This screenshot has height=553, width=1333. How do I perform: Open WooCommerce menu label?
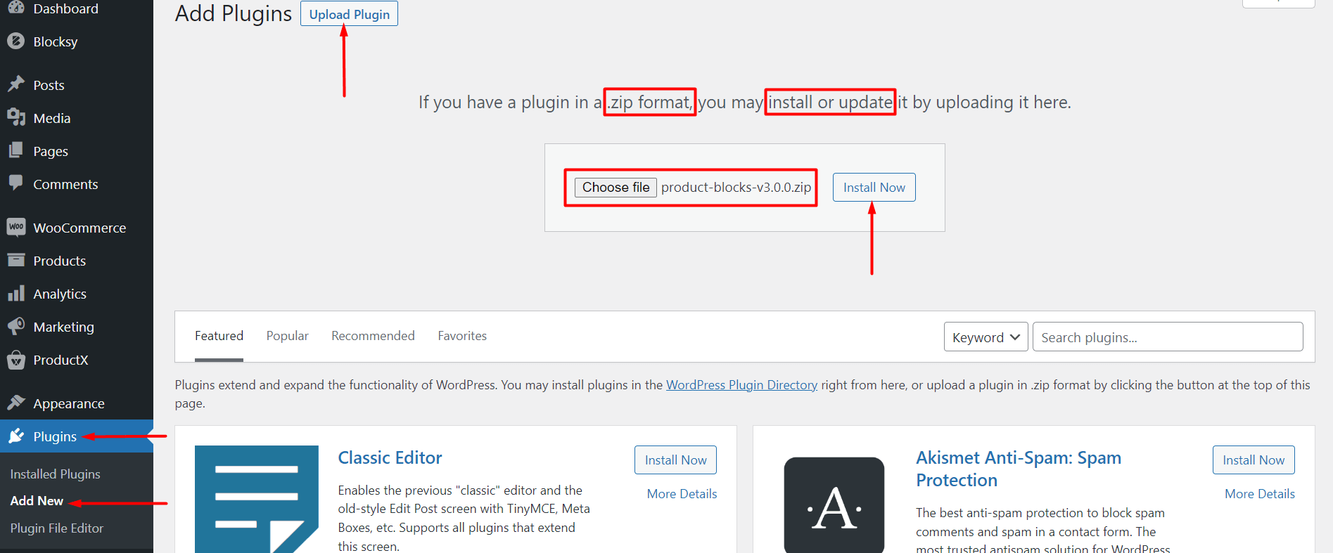(x=79, y=228)
